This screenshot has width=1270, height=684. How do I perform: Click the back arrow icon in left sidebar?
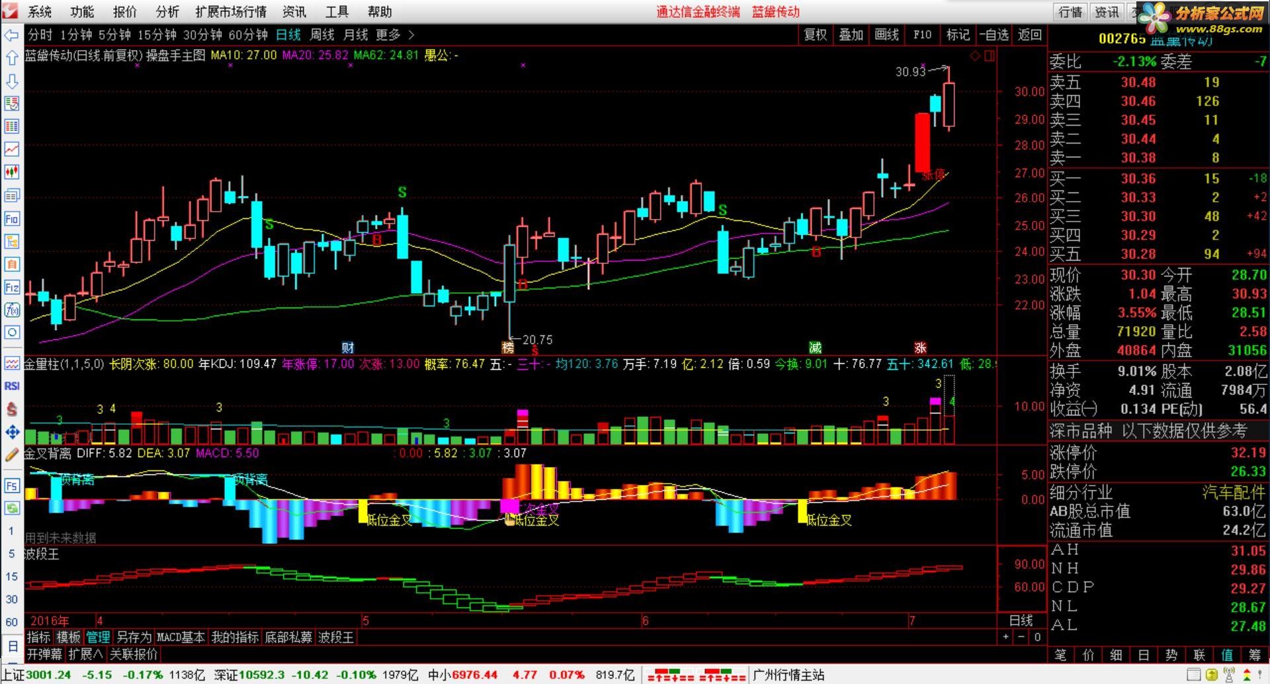coord(12,35)
